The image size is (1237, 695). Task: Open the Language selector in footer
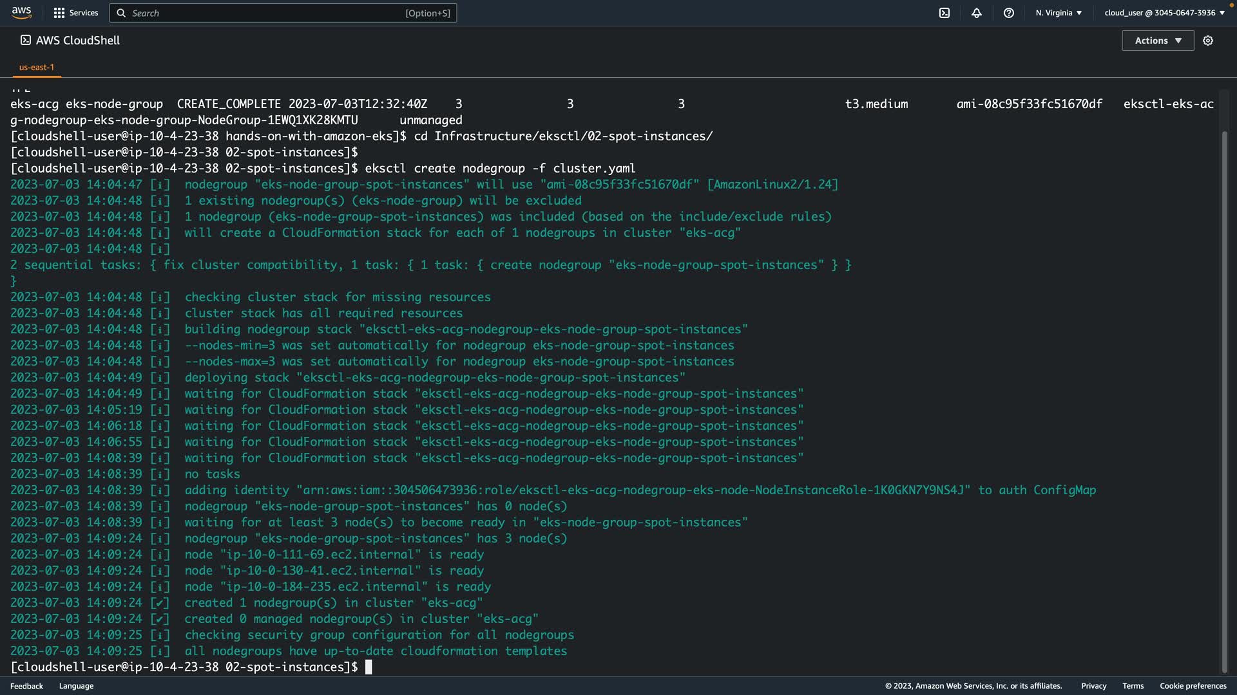pyautogui.click(x=76, y=686)
